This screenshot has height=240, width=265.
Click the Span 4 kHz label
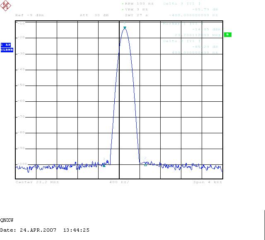[207, 182]
